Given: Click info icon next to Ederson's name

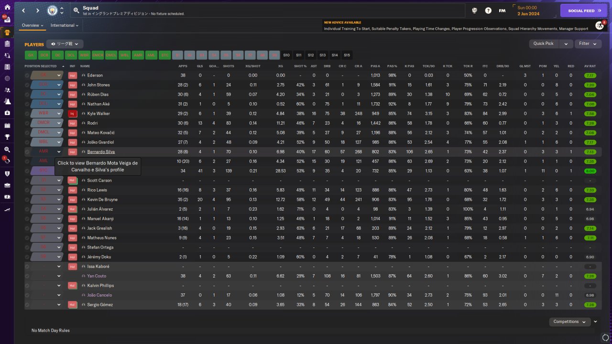Looking at the screenshot, I should pos(84,75).
